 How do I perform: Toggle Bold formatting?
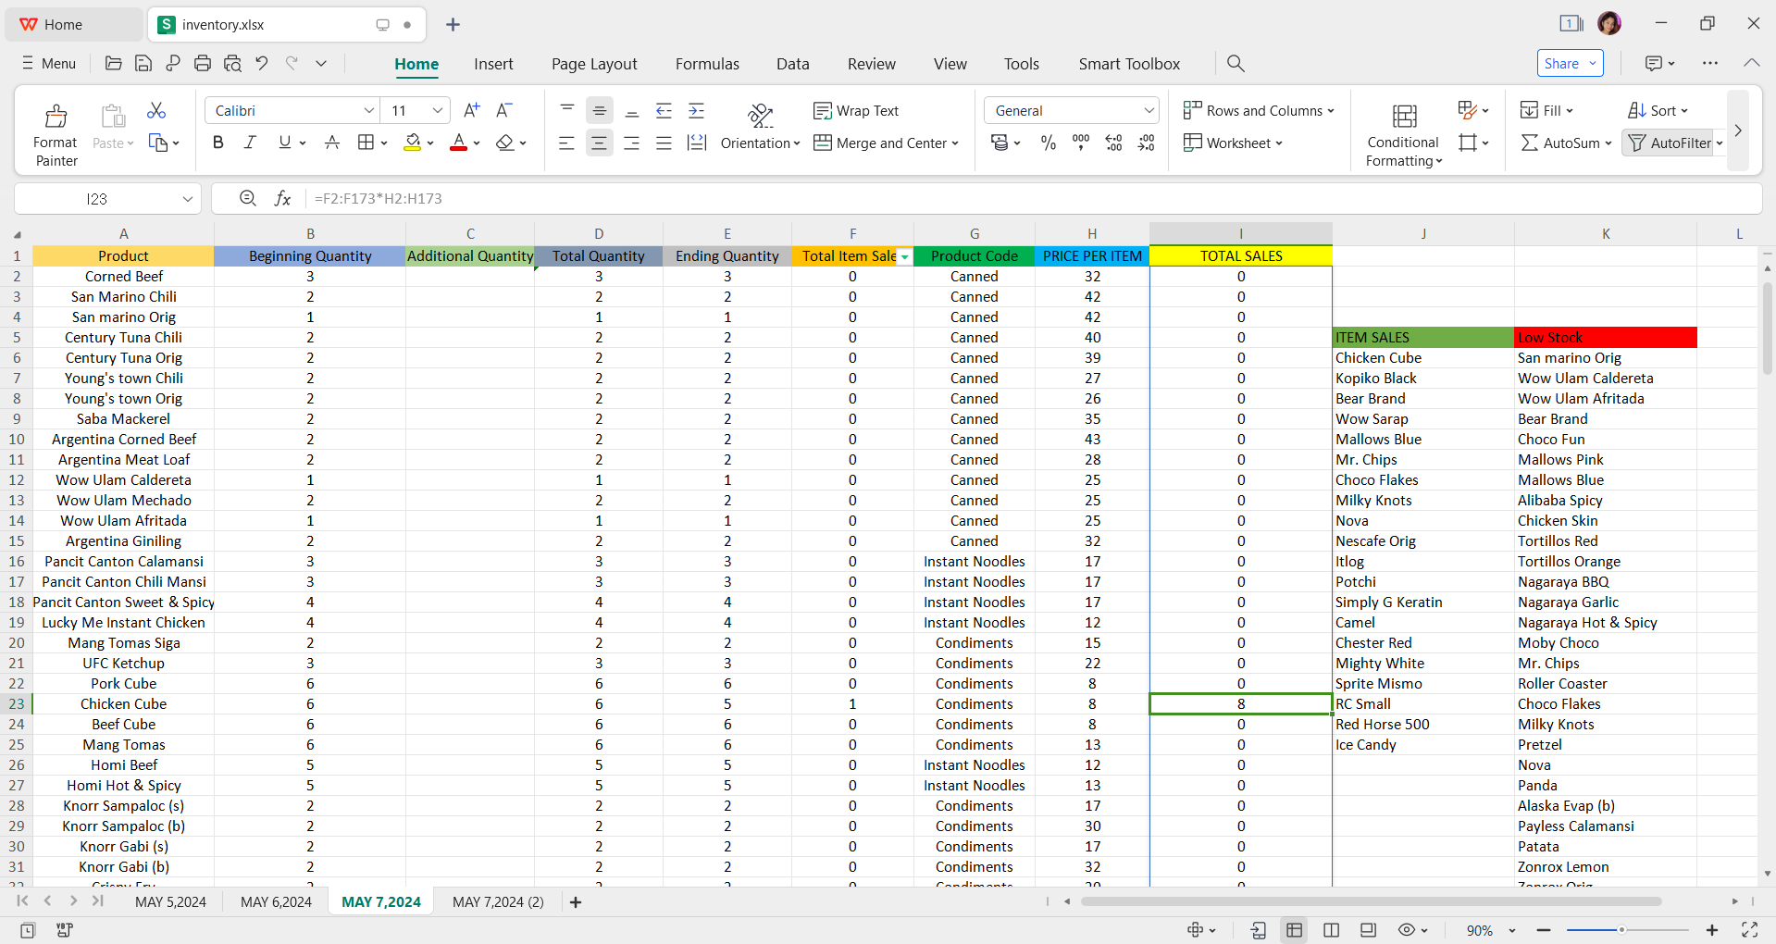218,143
